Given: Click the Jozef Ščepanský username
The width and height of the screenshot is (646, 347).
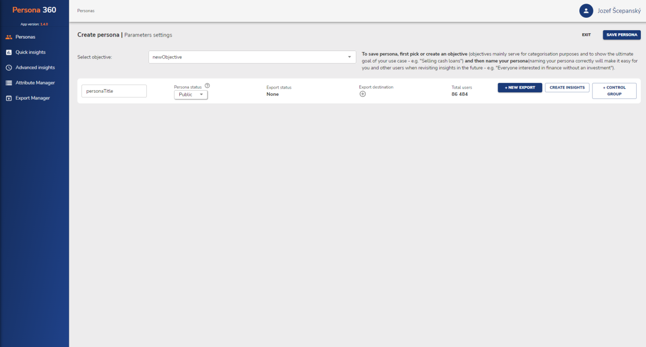Looking at the screenshot, I should (x=619, y=10).
